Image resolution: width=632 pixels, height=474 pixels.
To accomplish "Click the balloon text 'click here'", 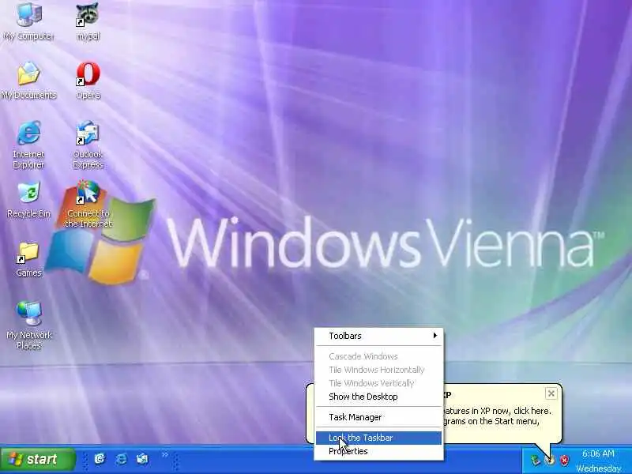I will (x=532, y=411).
